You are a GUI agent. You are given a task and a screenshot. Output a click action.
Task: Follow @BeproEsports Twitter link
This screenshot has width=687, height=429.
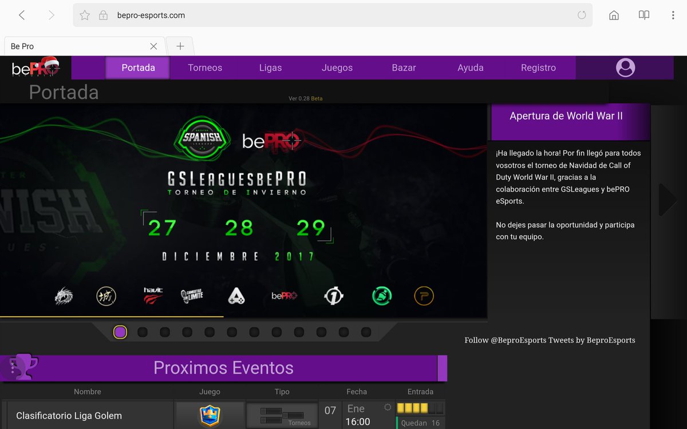click(x=505, y=340)
